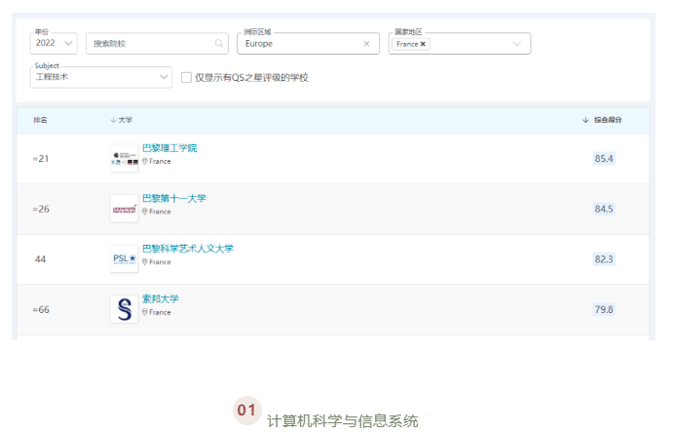Open the 巴黎科学艺术人文大学 link
The width and height of the screenshot is (673, 434).
tap(188, 249)
